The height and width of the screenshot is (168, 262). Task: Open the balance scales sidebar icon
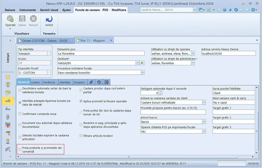(x=8, y=85)
